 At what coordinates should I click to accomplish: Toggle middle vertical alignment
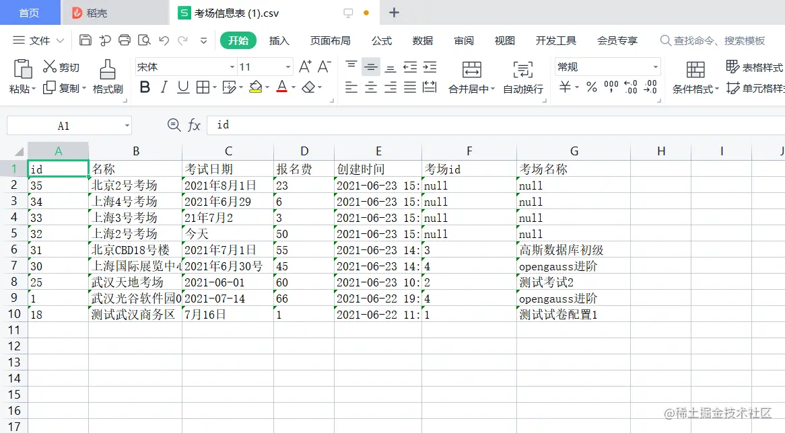tap(371, 67)
